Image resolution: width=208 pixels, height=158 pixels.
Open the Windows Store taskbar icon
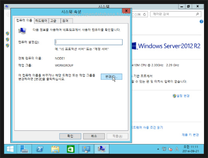coord(71,149)
